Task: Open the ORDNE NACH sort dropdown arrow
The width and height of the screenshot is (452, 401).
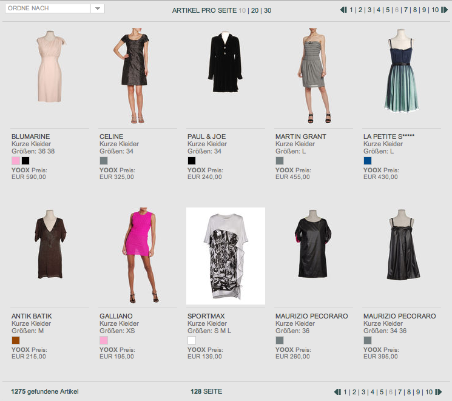Action: 98,8
